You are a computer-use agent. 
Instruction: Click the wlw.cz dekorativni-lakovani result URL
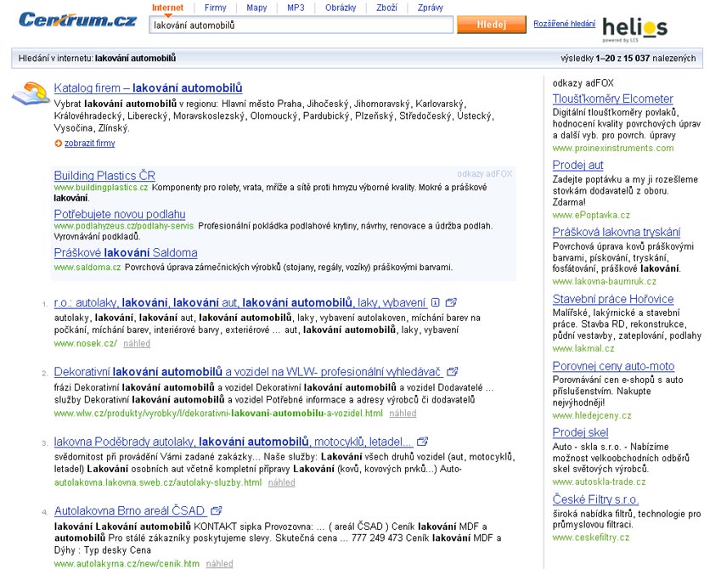[218, 414]
